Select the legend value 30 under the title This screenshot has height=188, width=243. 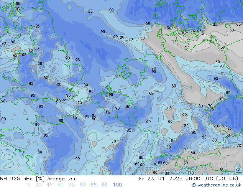[x=38, y=185]
